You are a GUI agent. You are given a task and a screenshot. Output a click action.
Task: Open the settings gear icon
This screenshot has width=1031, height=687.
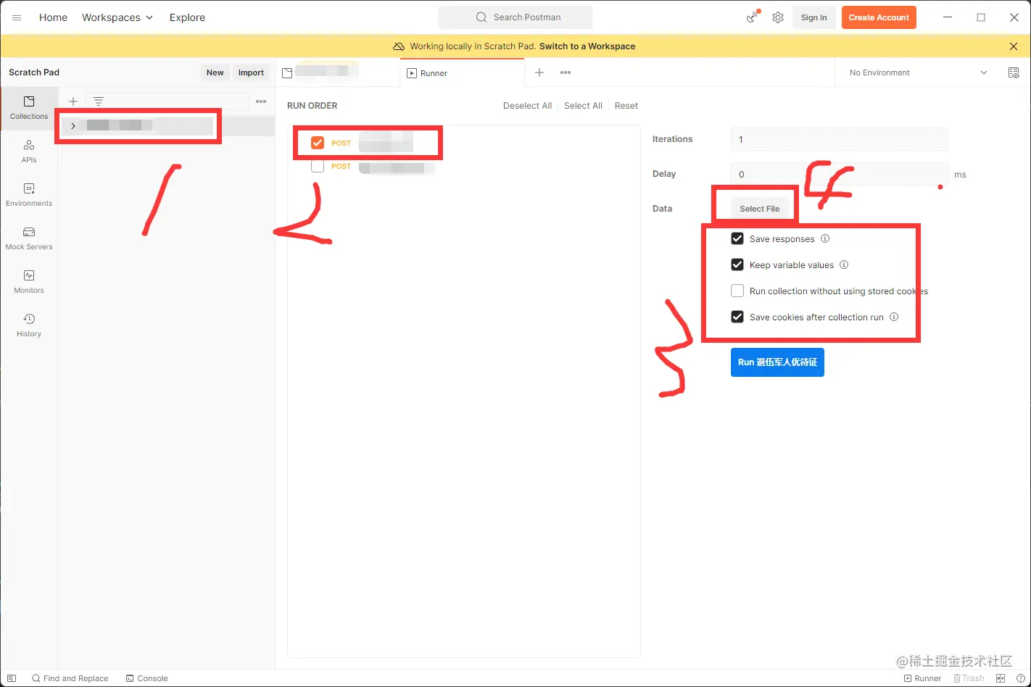click(x=778, y=17)
